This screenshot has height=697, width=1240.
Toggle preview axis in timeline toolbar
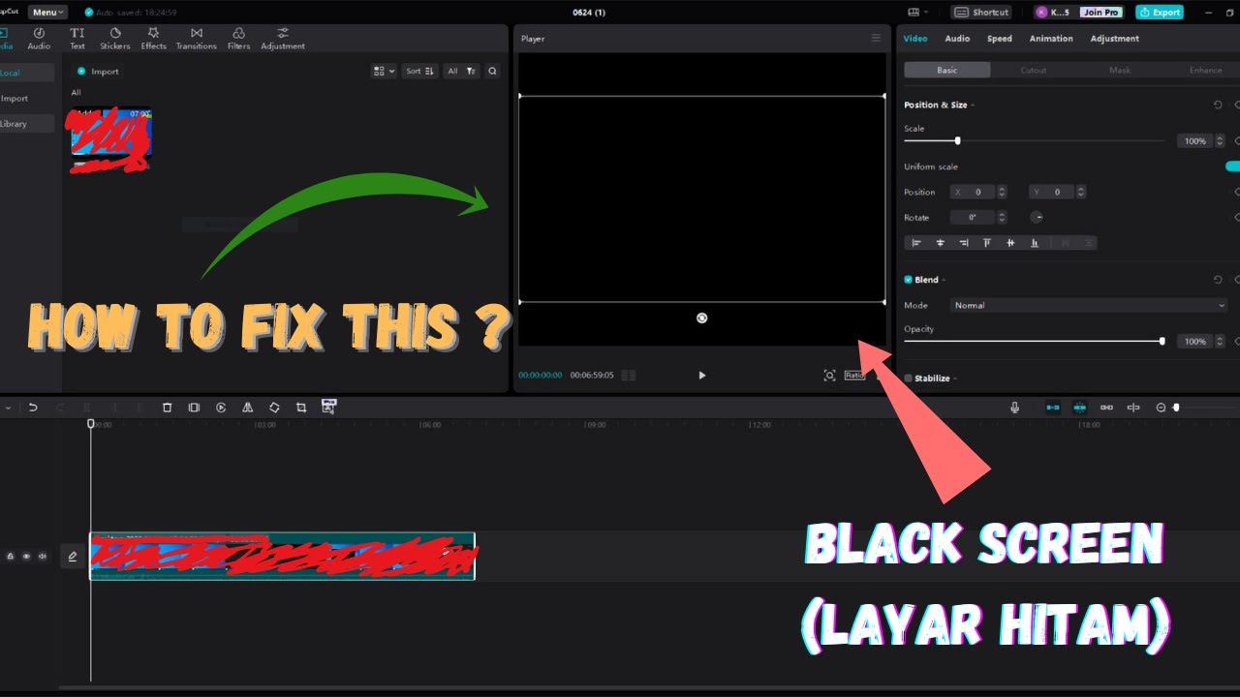click(1133, 408)
